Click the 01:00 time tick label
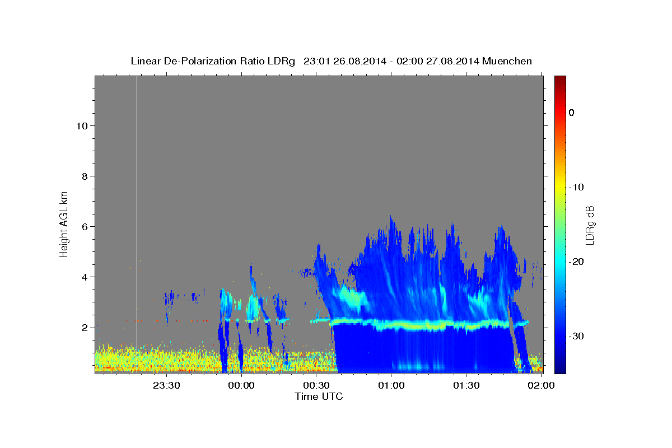 click(x=391, y=385)
